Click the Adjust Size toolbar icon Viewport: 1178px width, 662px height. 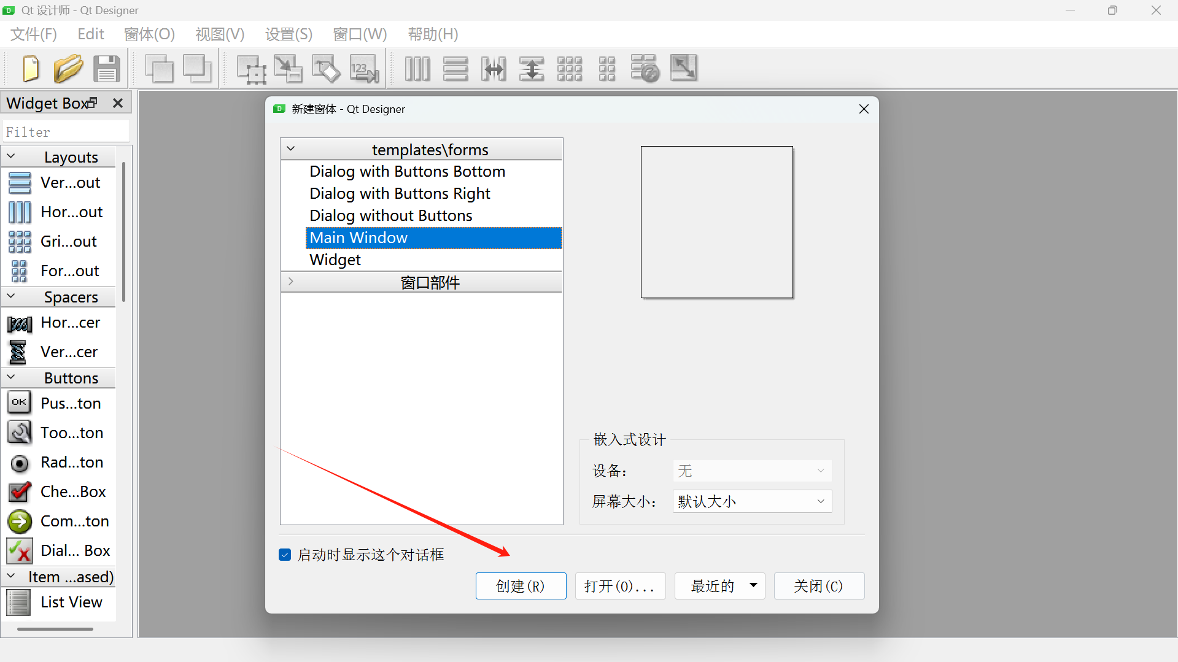[x=684, y=68]
